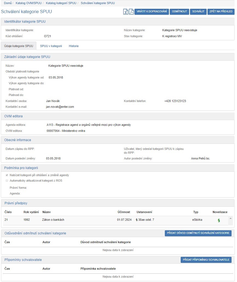Approve the category with Schválit
Viewport: 237px width, 282px height.
pyautogui.click(x=198, y=12)
